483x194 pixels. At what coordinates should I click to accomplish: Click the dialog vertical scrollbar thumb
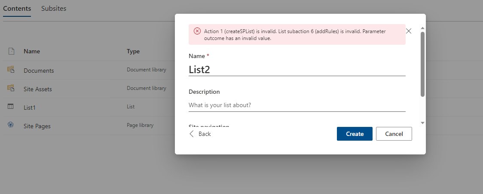click(423, 64)
